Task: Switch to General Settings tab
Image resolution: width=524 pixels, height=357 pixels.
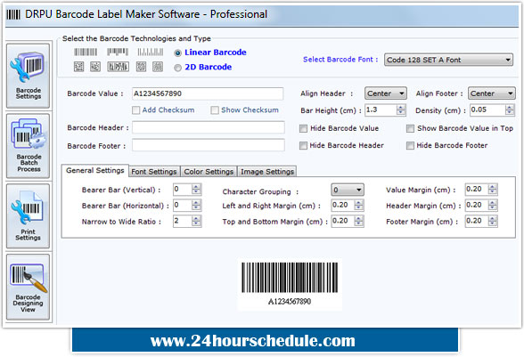Action: pyautogui.click(x=94, y=170)
